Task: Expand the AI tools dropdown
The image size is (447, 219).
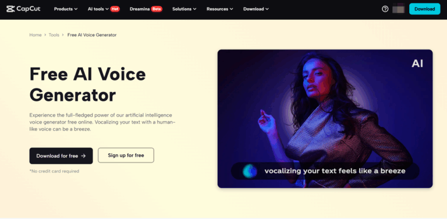Action: click(98, 9)
